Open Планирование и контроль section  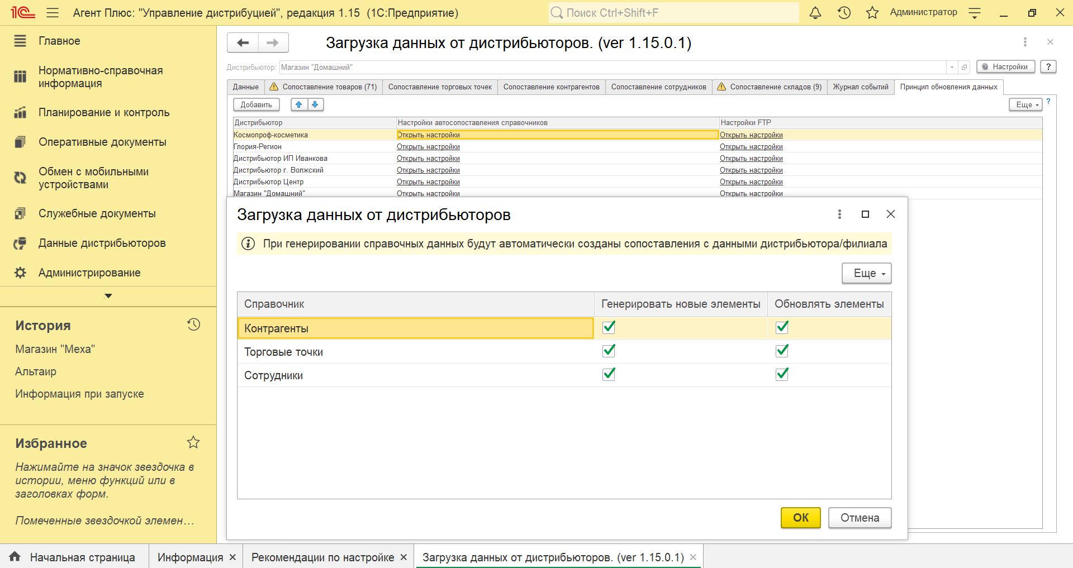(x=104, y=112)
